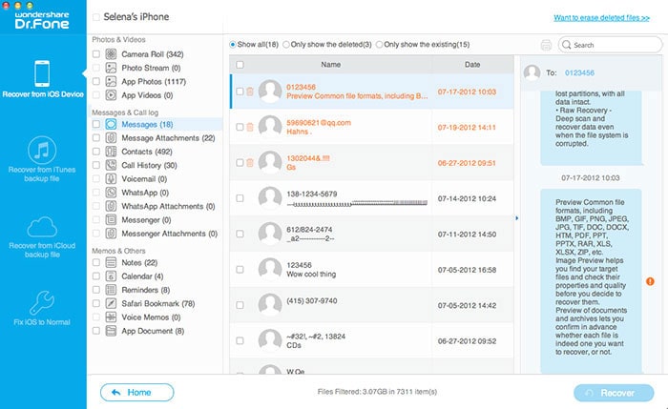This screenshot has width=668, height=409.
Task: Open Want to erase deleted files link
Action: point(601,18)
